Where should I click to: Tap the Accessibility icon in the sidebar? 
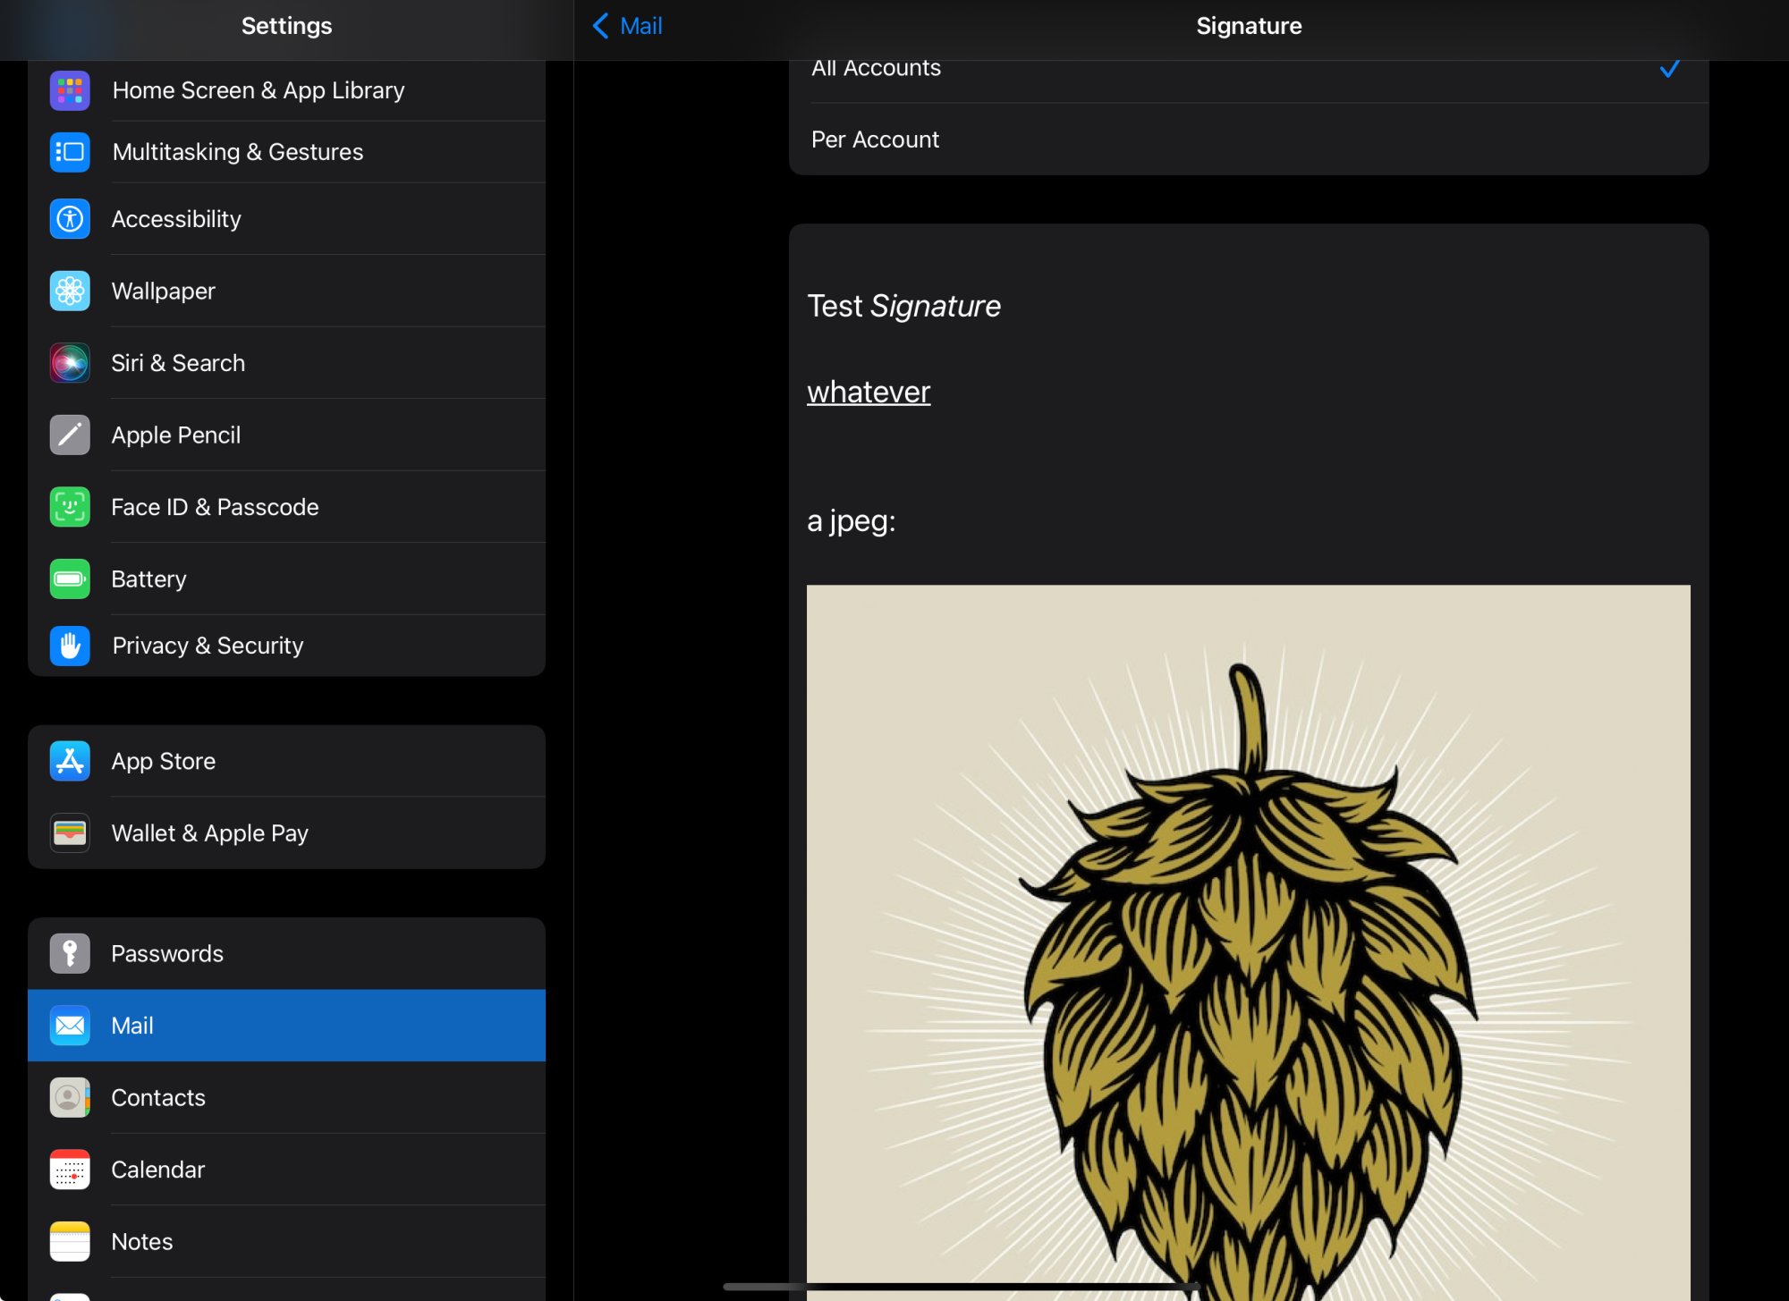pos(70,219)
